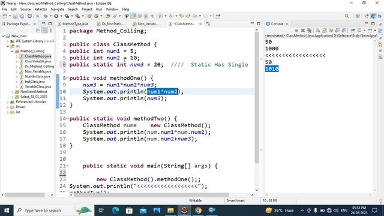Save the current file with Save icon
This screenshot has height=216, width=384.
click(x=15, y=16)
